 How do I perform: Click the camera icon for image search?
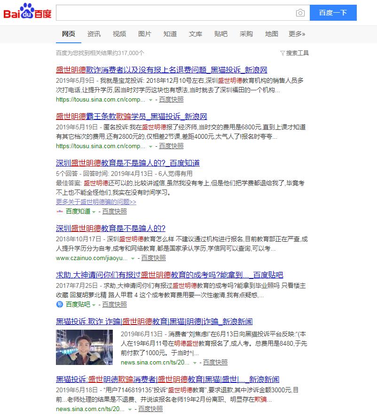(x=300, y=13)
